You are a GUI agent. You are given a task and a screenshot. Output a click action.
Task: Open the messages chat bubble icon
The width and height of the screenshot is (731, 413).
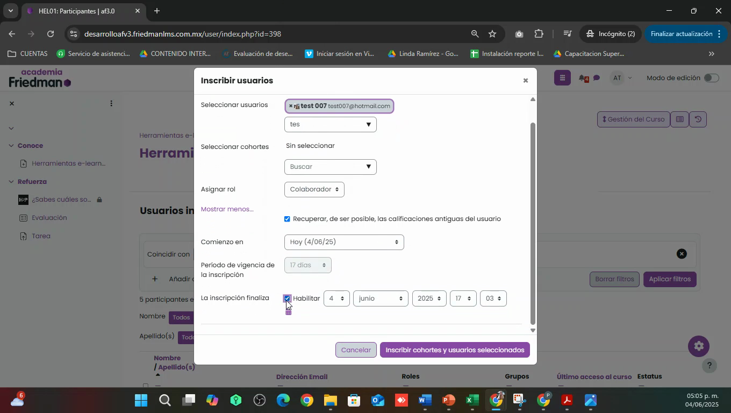(x=597, y=79)
